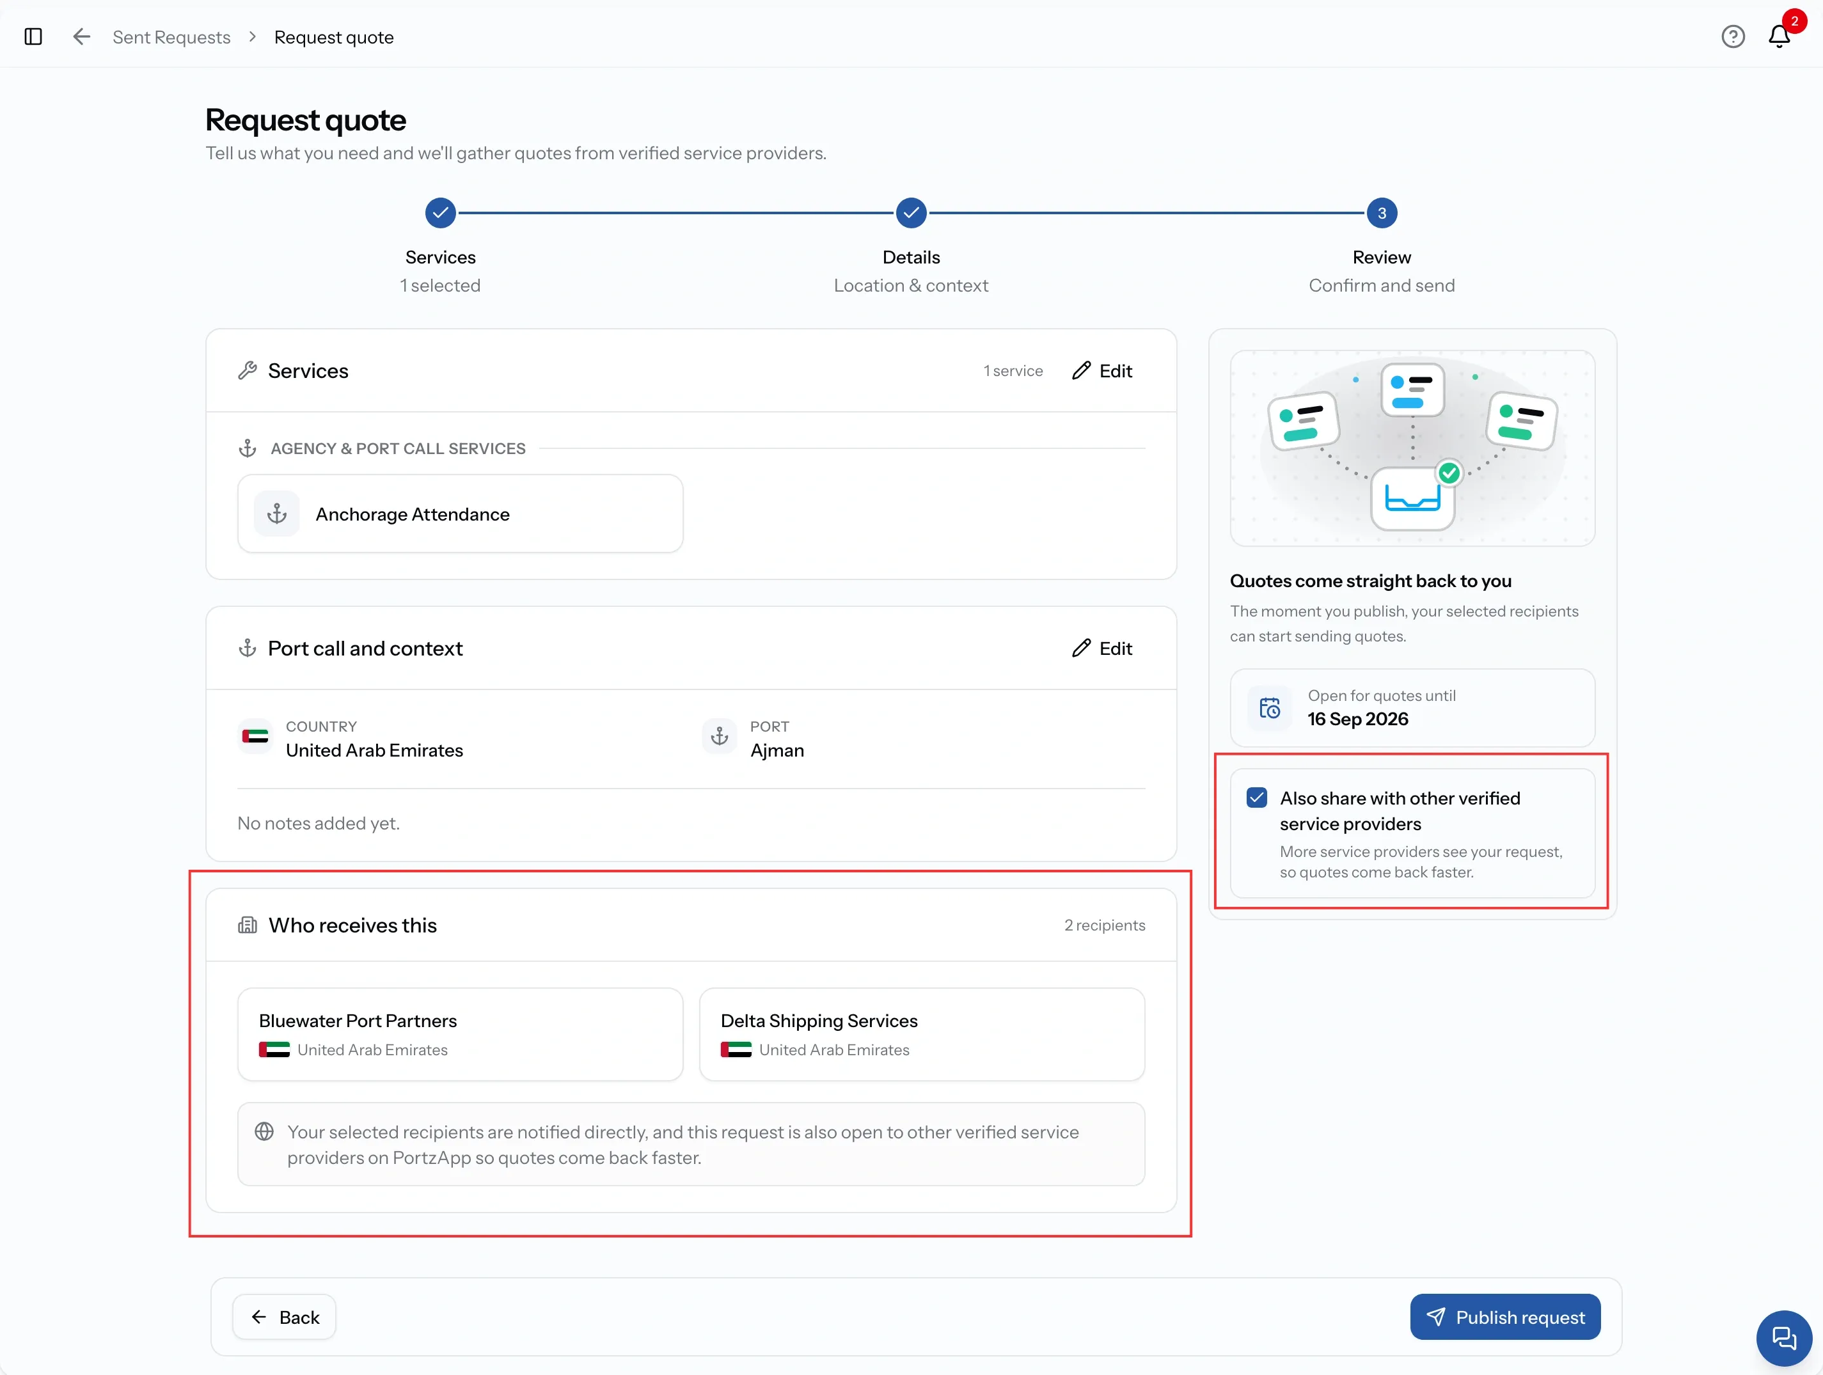Click 'No notes added yet.' text
Screen dimensions: 1823x1375
318,823
